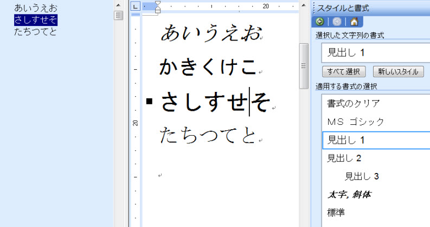
Task: Click the task pane Home icon
Action: tap(354, 22)
